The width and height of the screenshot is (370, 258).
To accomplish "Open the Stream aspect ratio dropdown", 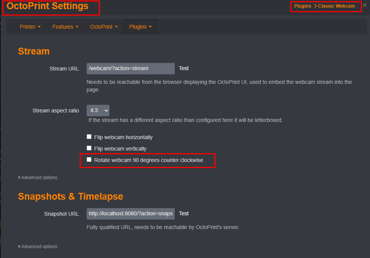I will [x=98, y=111].
